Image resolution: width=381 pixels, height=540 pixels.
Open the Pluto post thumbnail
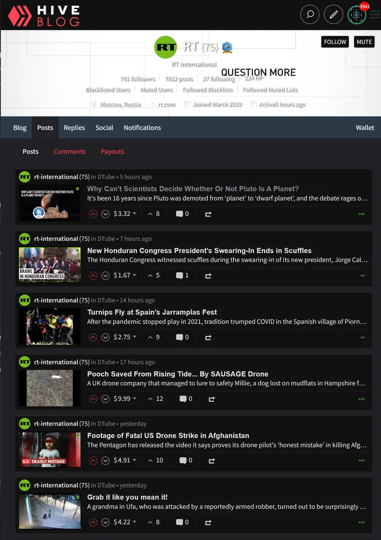[x=50, y=203]
